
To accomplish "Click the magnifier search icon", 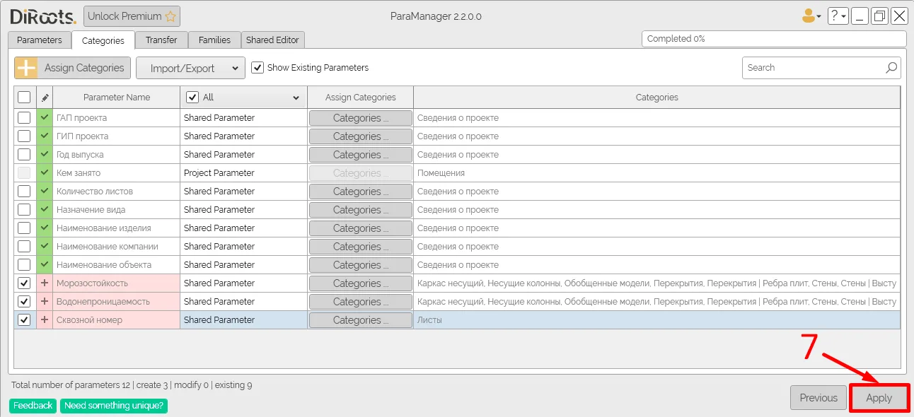I will (x=891, y=68).
